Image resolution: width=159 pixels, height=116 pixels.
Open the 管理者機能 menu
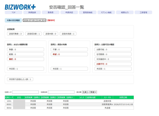(x=88, y=12)
